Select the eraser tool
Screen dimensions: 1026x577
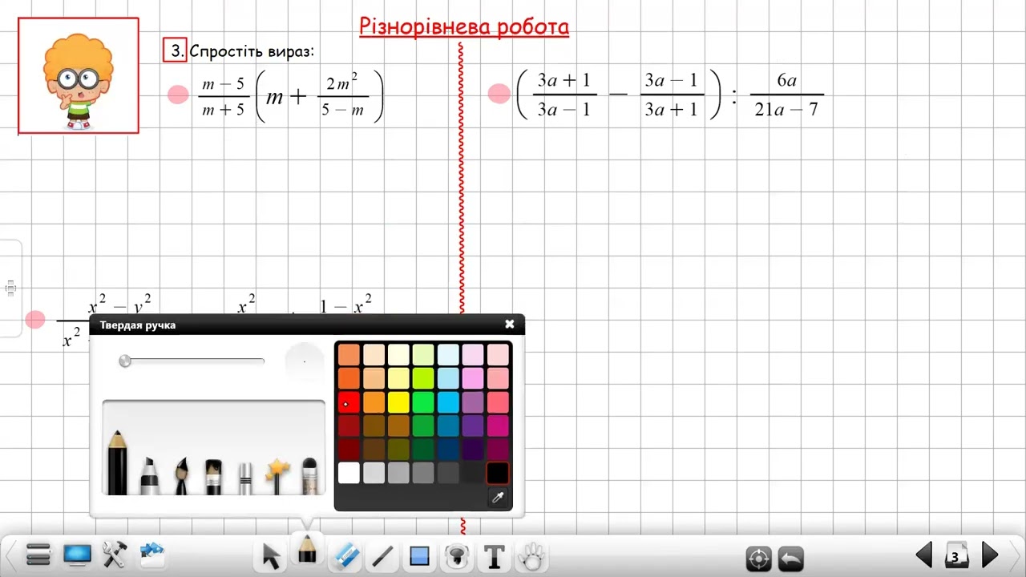coord(345,555)
